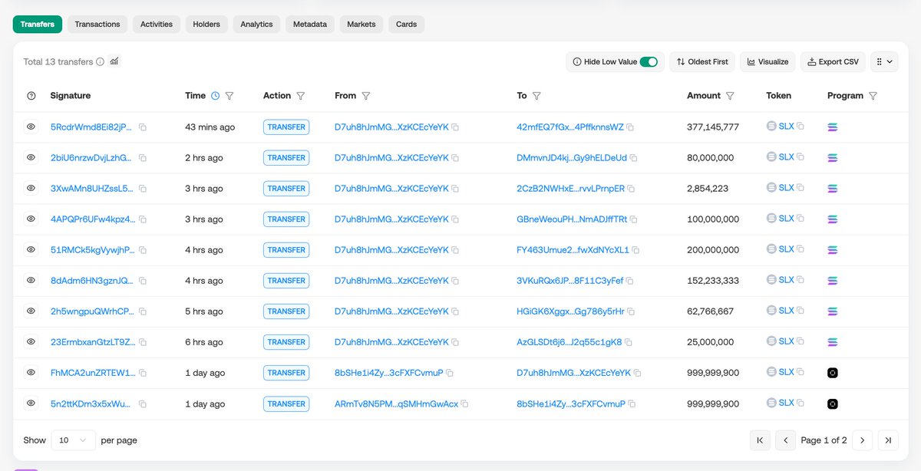Expand the column layout options dropdown
Screen dimensions: 921x471
pos(884,61)
